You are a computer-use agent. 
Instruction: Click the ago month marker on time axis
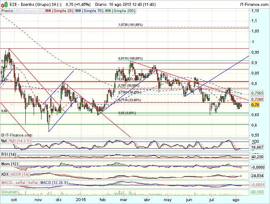point(236,200)
